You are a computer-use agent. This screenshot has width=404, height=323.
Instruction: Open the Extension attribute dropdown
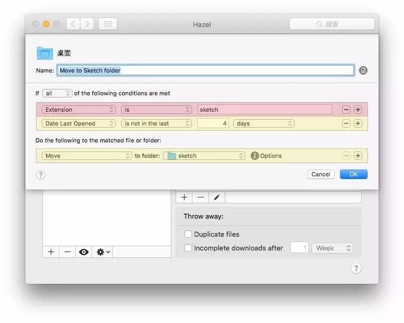pos(79,110)
